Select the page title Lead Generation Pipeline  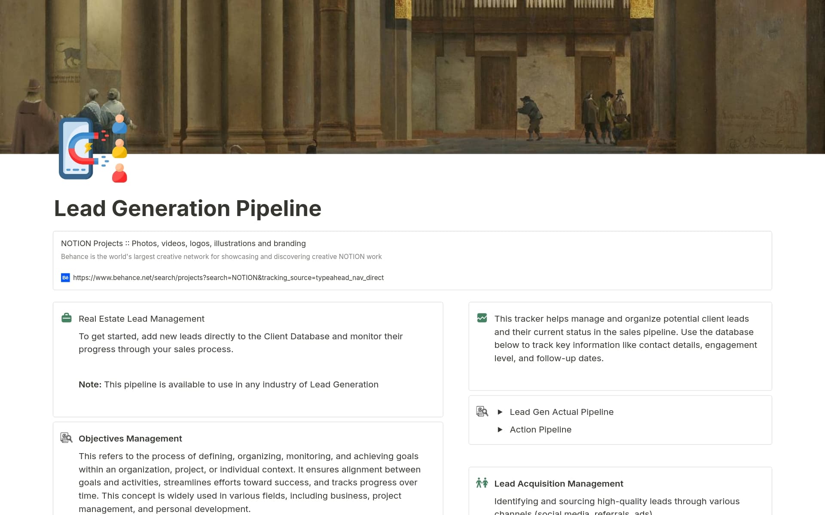187,208
